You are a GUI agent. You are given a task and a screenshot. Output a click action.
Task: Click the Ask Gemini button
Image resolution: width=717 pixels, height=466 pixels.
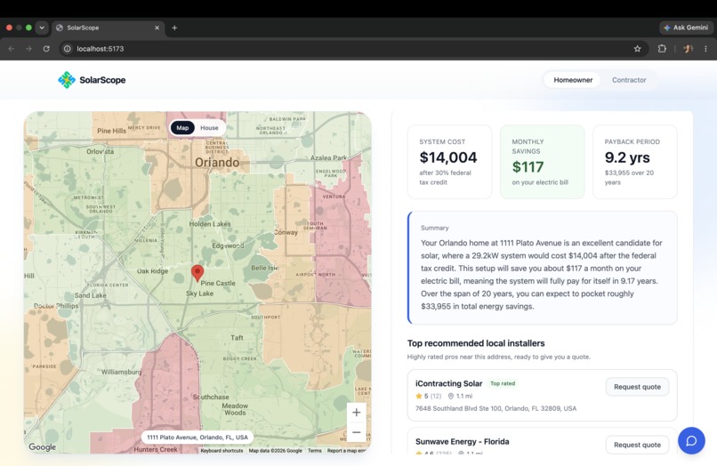click(686, 28)
